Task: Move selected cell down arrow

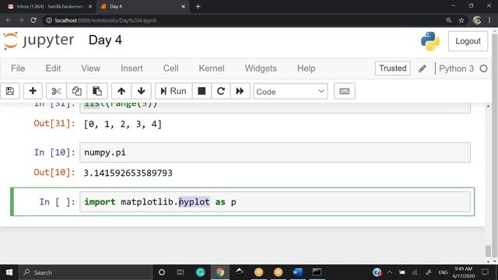Action: pos(141,91)
